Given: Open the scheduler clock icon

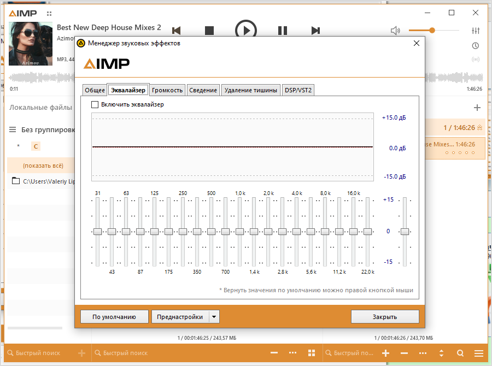Looking at the screenshot, I should tap(476, 45).
